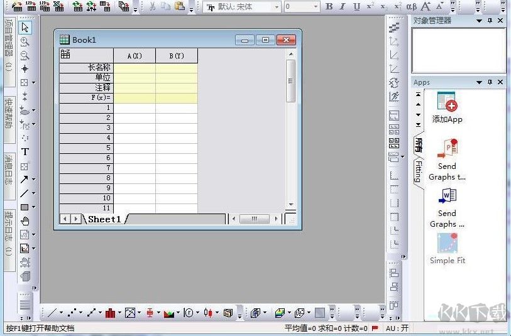Select row header 1
This screenshot has height=336, width=511.
[86, 108]
